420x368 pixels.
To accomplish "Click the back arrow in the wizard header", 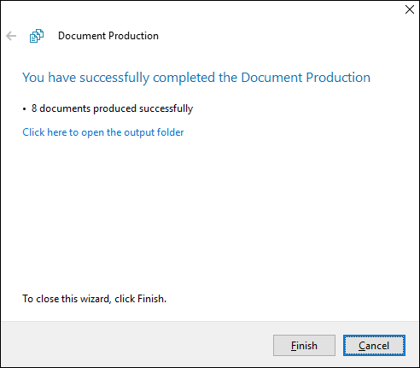I will (11, 36).
